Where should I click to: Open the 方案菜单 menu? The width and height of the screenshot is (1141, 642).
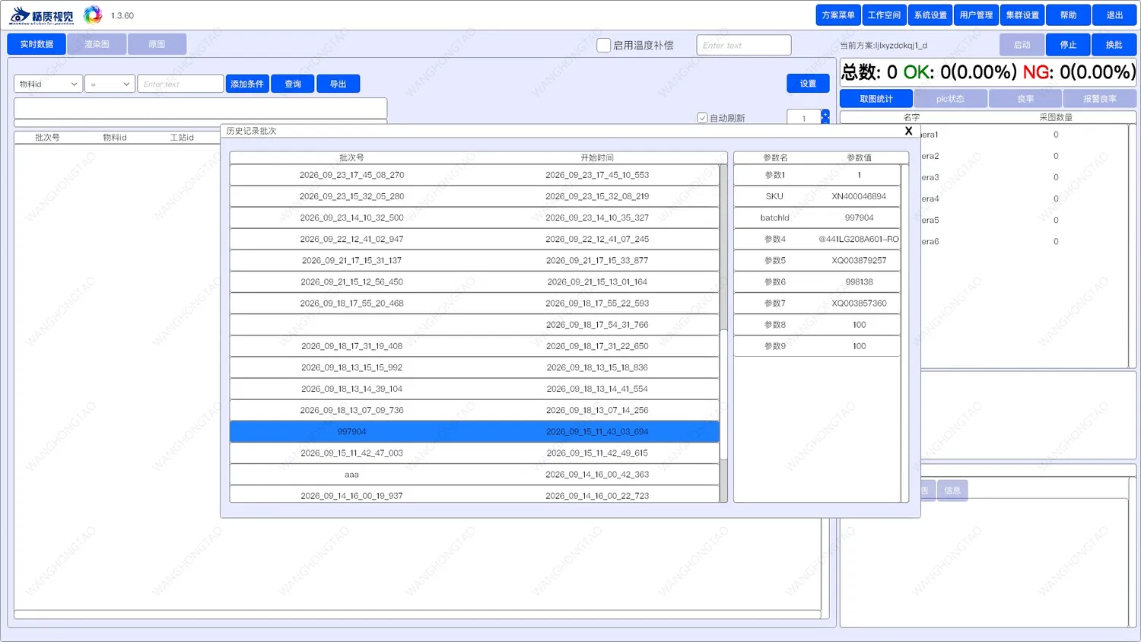838,15
